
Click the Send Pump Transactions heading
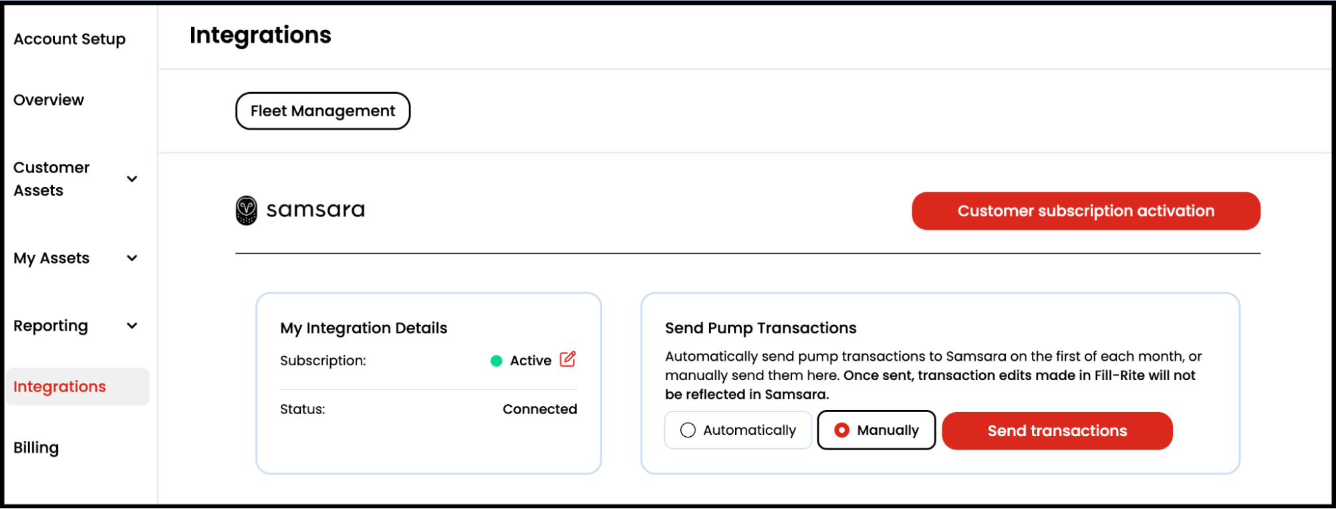[x=761, y=328]
